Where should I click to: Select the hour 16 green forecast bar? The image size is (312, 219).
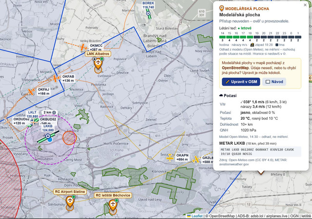click(236, 37)
